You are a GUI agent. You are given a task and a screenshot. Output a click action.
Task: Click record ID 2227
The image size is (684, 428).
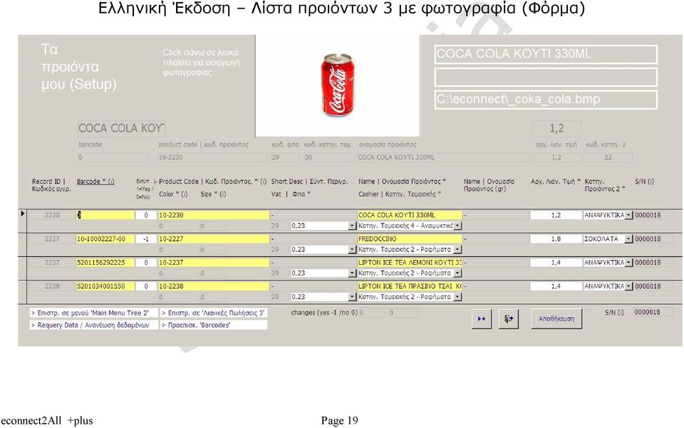(52, 239)
